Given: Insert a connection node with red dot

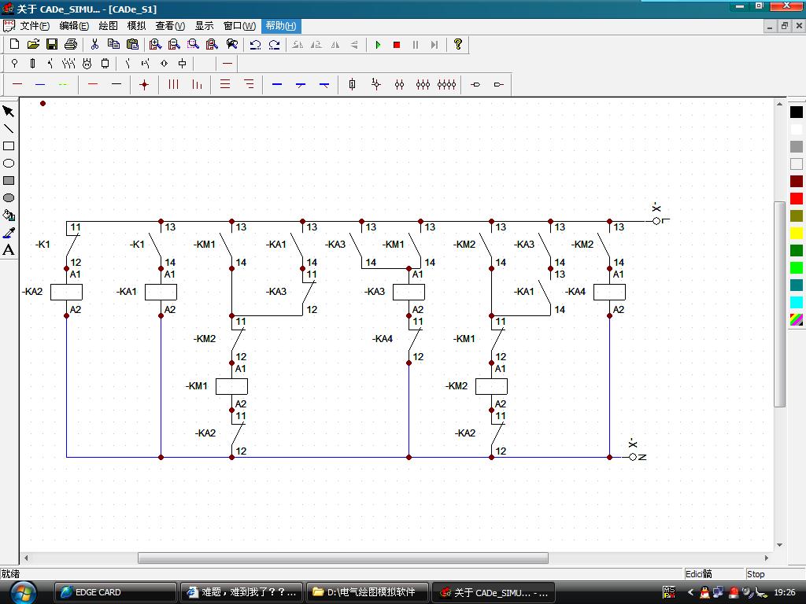Looking at the screenshot, I should click(144, 85).
